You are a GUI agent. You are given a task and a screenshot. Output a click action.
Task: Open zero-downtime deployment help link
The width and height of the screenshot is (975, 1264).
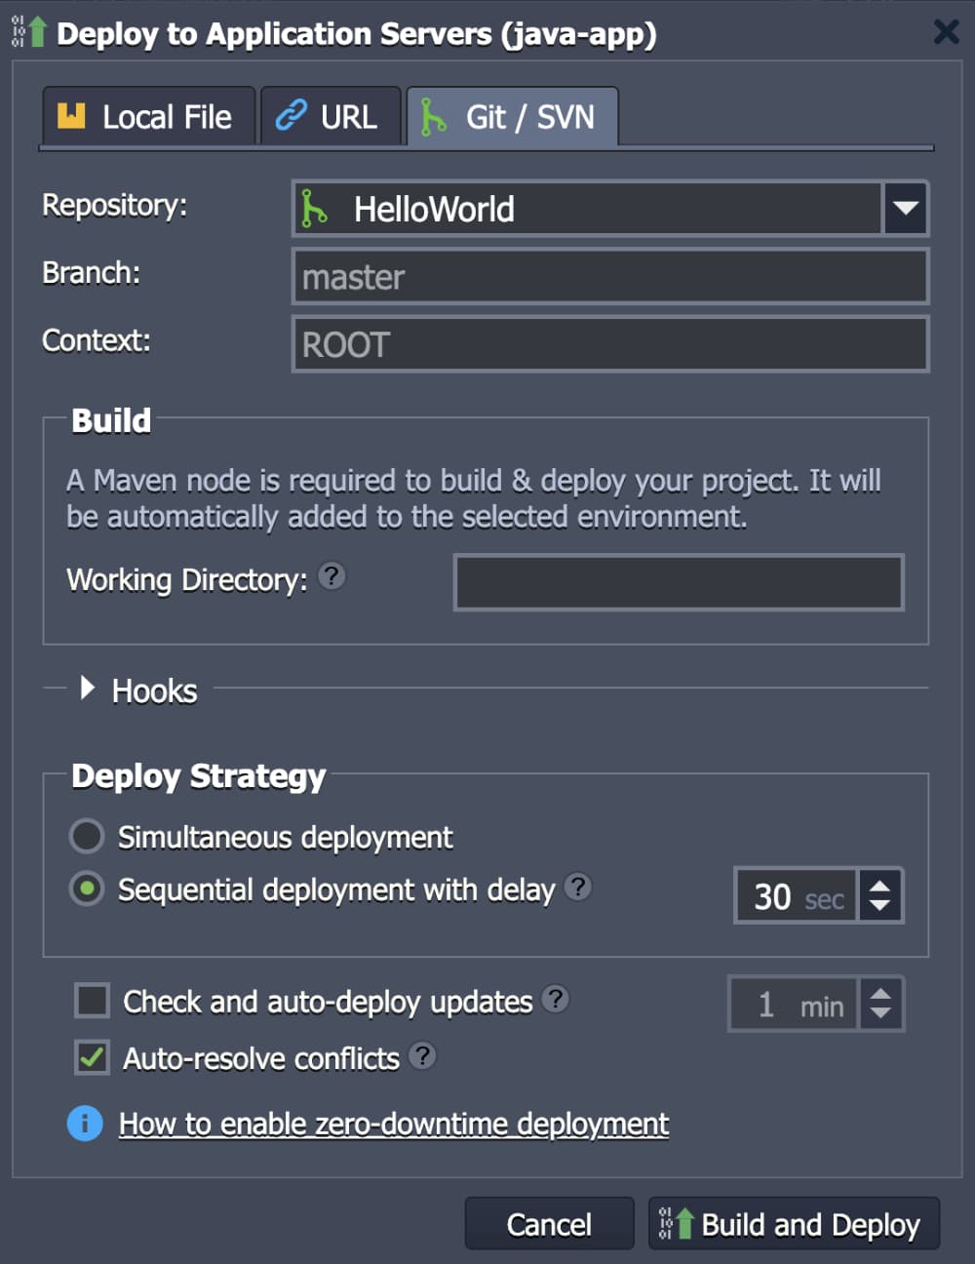(394, 1124)
